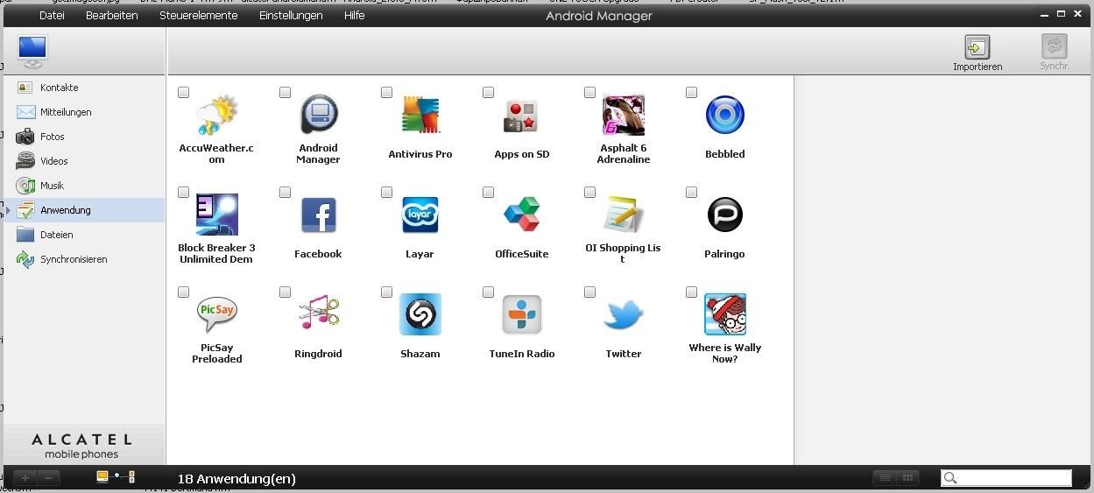This screenshot has width=1094, height=493.
Task: Select the Ringdroid app icon
Action: click(x=318, y=314)
